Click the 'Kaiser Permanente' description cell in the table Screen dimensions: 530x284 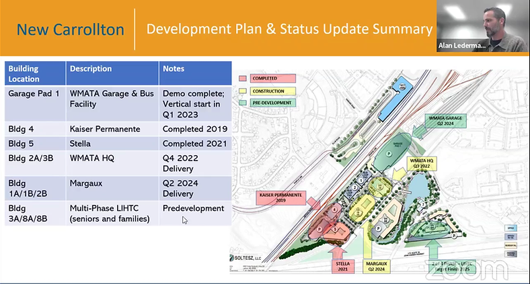click(x=112, y=129)
